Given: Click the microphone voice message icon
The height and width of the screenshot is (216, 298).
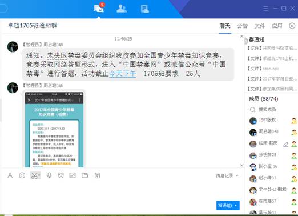Looking at the screenshot, I should 49,175.
